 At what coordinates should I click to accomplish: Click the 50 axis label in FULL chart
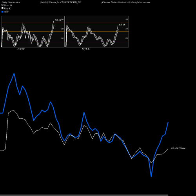127,29
